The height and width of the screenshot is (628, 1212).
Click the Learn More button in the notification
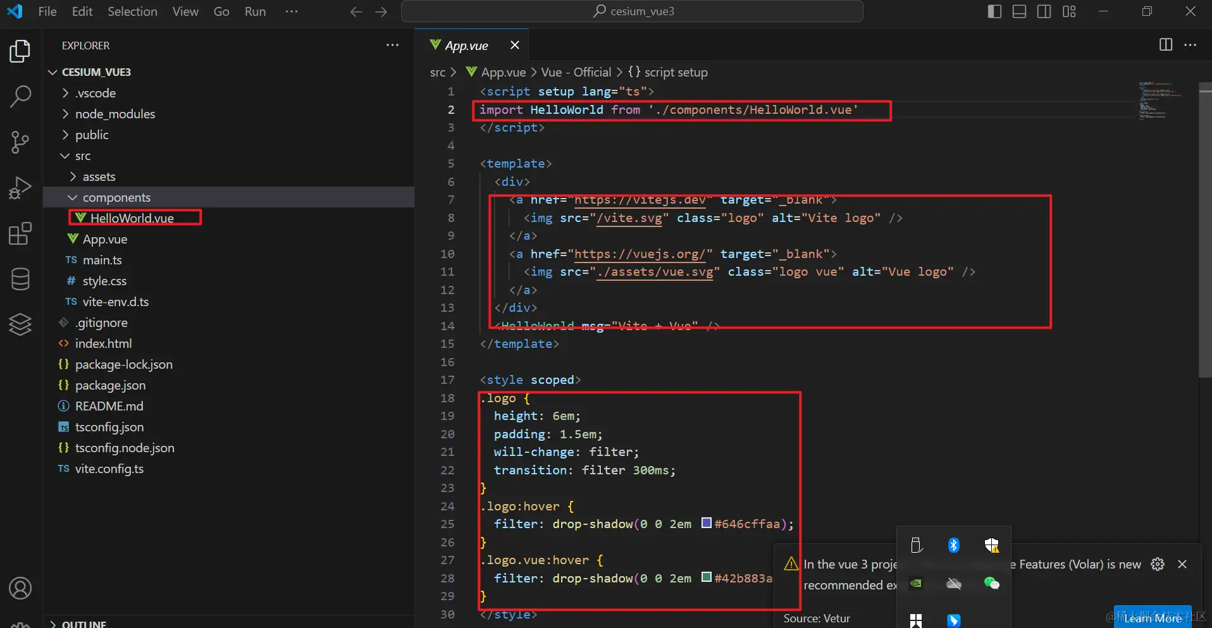click(1153, 618)
